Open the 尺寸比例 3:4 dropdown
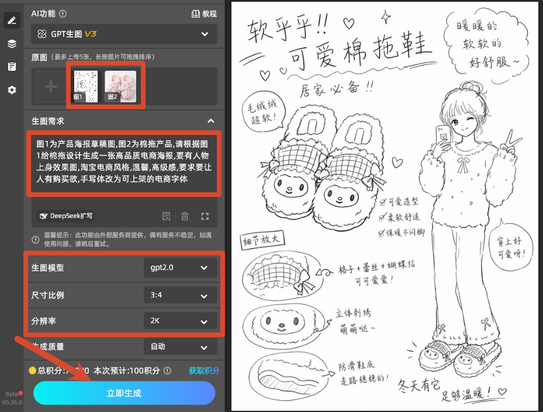Viewport: 543px width, 412px height. [180, 295]
